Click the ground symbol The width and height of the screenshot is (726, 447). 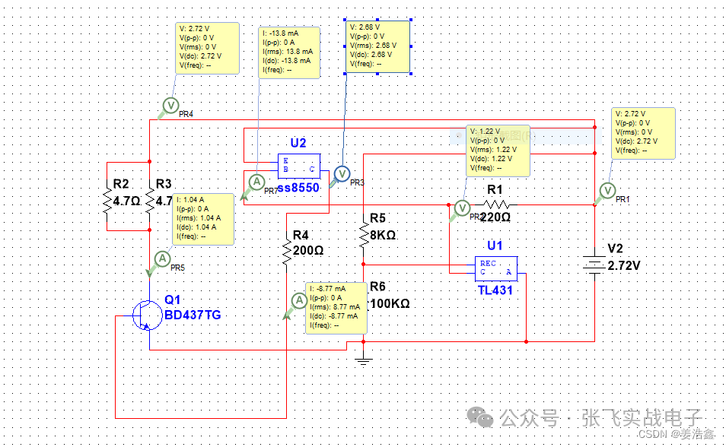[364, 361]
